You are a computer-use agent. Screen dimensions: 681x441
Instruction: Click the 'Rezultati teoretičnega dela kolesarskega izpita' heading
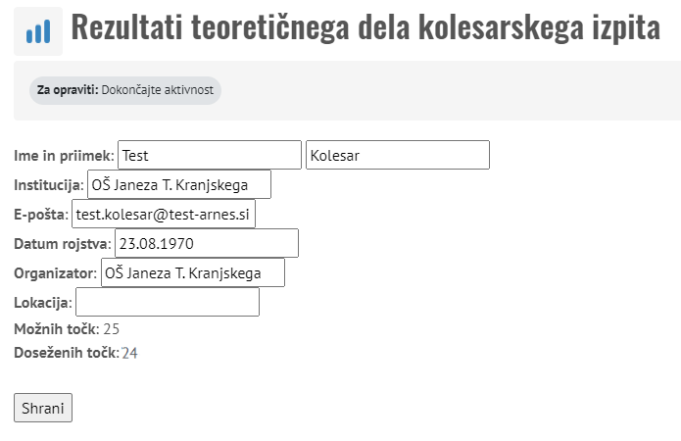point(365,27)
